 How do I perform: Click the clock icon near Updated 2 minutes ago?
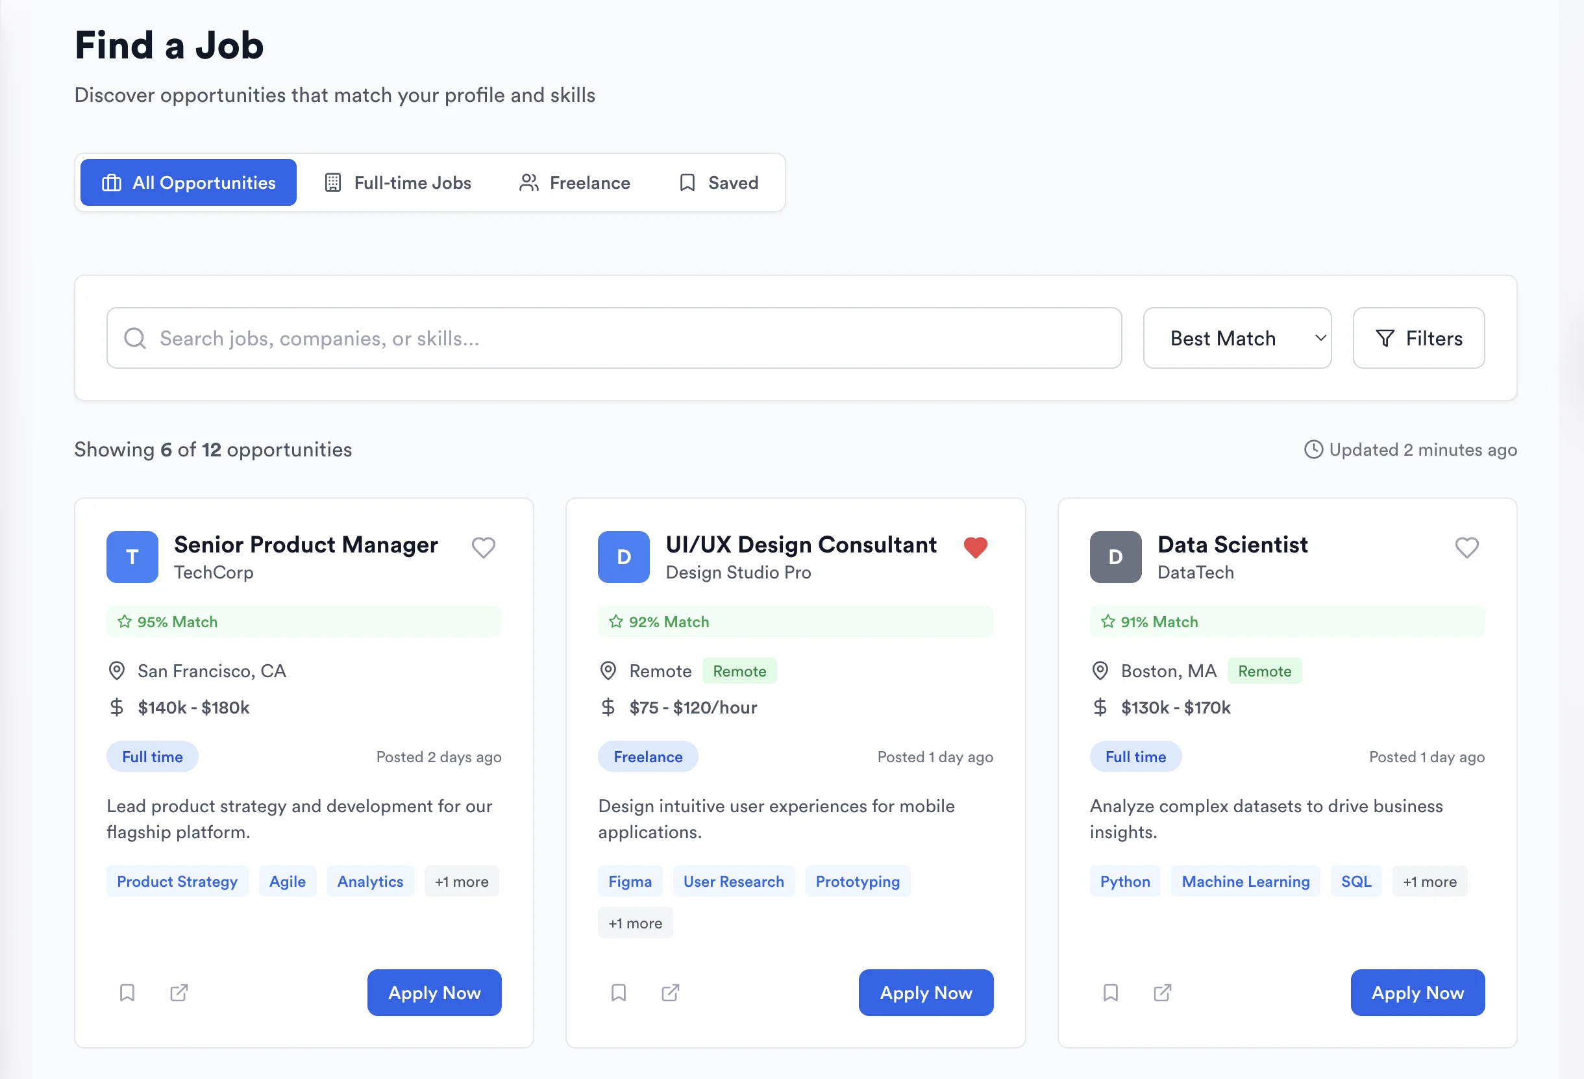1314,450
